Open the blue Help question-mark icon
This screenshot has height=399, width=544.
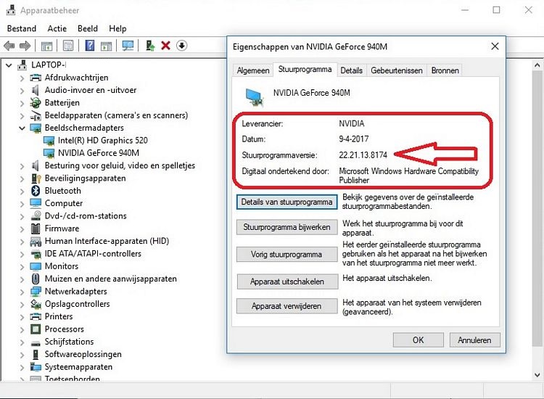90,46
